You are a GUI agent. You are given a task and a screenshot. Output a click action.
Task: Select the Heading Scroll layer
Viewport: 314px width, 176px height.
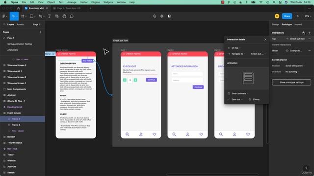coord(15,107)
